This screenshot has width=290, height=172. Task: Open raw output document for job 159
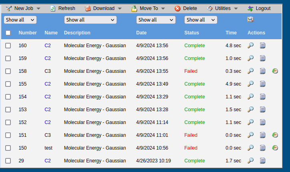point(262,58)
